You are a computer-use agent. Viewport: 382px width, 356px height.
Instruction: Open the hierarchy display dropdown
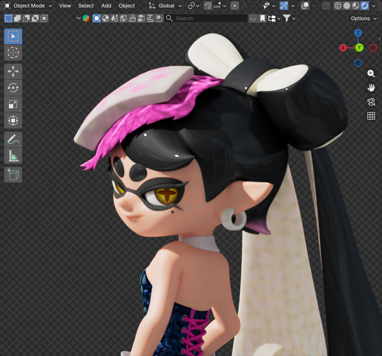[275, 18]
